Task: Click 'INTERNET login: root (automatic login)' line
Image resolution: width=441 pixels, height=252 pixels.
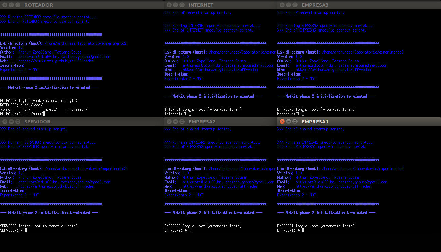Action: point(203,109)
